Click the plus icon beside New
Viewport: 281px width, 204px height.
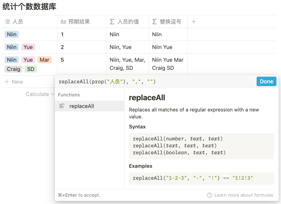click(x=7, y=82)
